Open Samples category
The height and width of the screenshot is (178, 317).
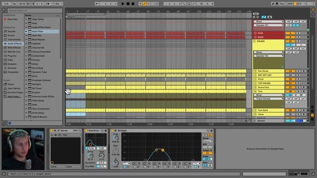tap(12, 64)
